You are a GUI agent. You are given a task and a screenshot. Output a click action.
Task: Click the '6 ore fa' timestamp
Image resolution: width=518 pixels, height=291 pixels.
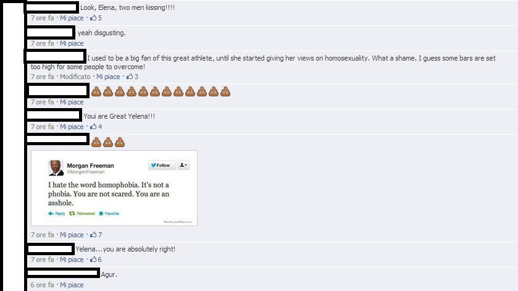(x=42, y=285)
